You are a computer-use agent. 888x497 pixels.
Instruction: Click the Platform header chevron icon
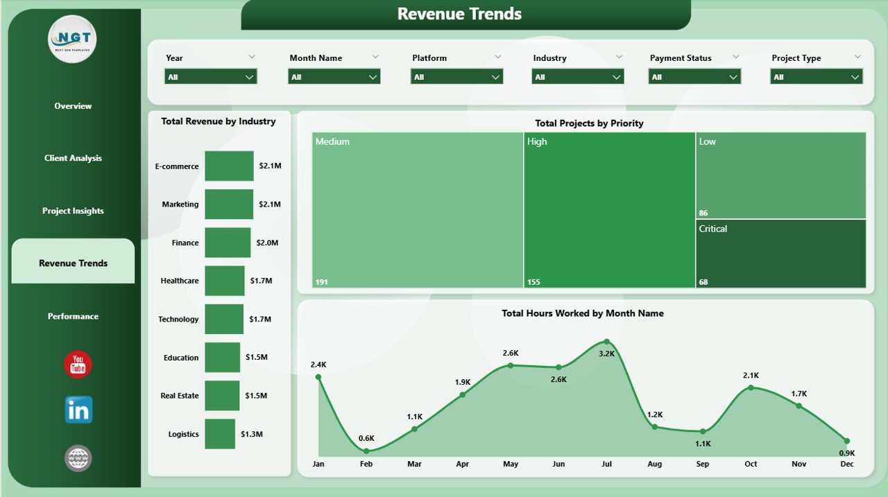(x=497, y=57)
